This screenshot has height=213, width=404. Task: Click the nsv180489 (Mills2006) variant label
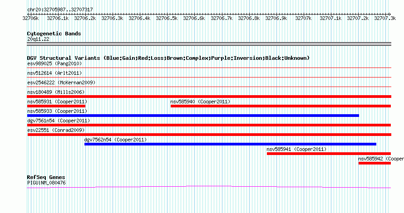tap(56, 92)
